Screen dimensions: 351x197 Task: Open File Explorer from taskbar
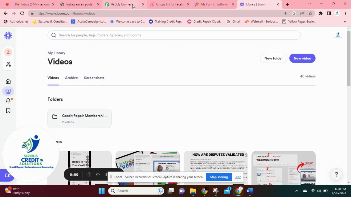click(193, 191)
